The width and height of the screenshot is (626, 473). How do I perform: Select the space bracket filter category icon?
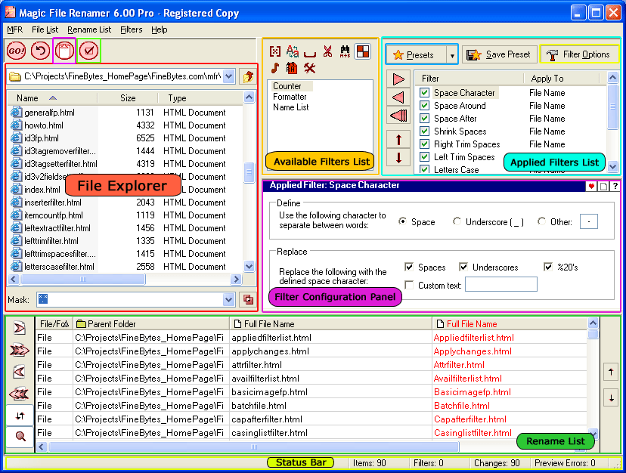[310, 53]
